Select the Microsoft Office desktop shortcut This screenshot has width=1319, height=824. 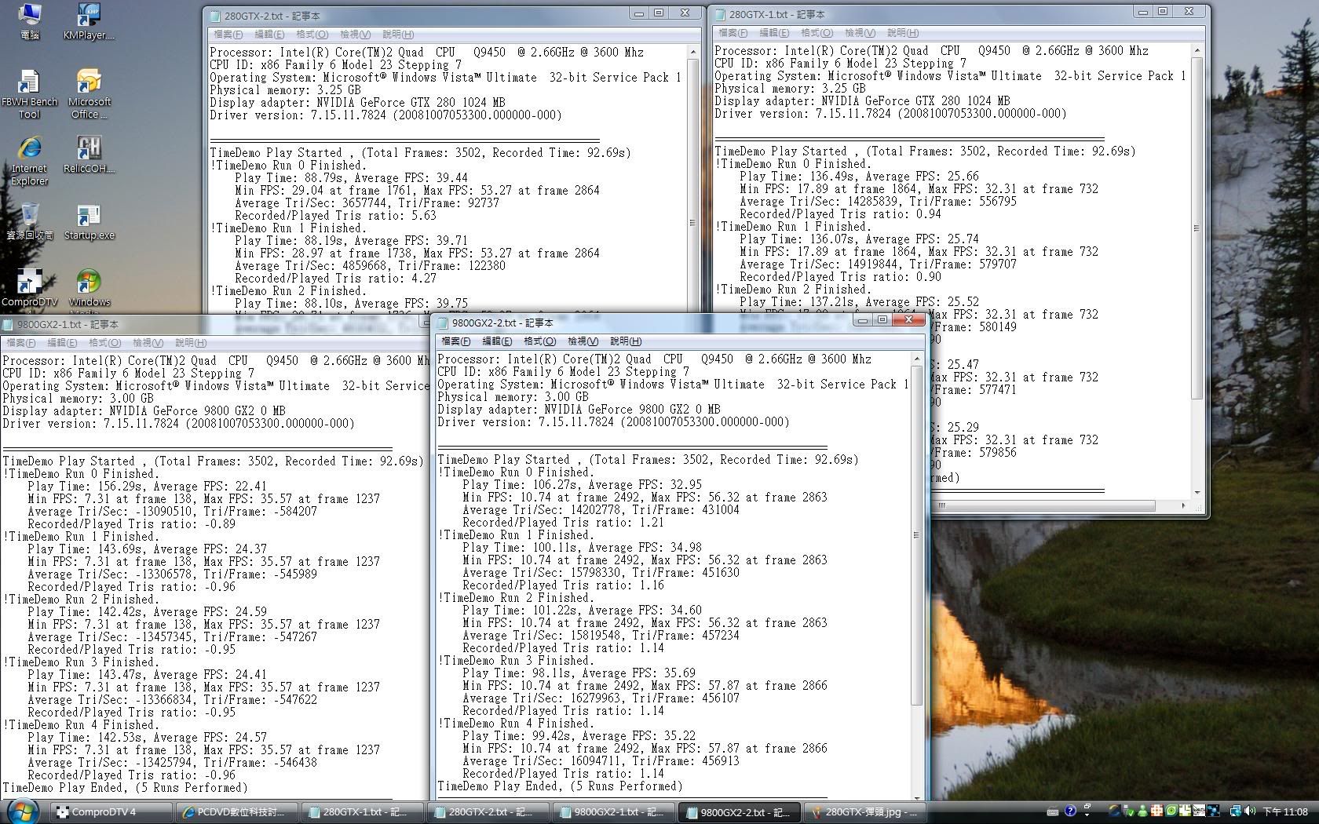pos(89,94)
